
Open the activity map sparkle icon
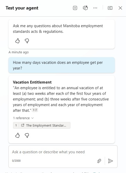[x=85, y=8]
